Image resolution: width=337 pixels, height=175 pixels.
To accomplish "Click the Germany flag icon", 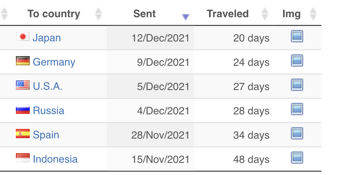I will pyautogui.click(x=23, y=61).
